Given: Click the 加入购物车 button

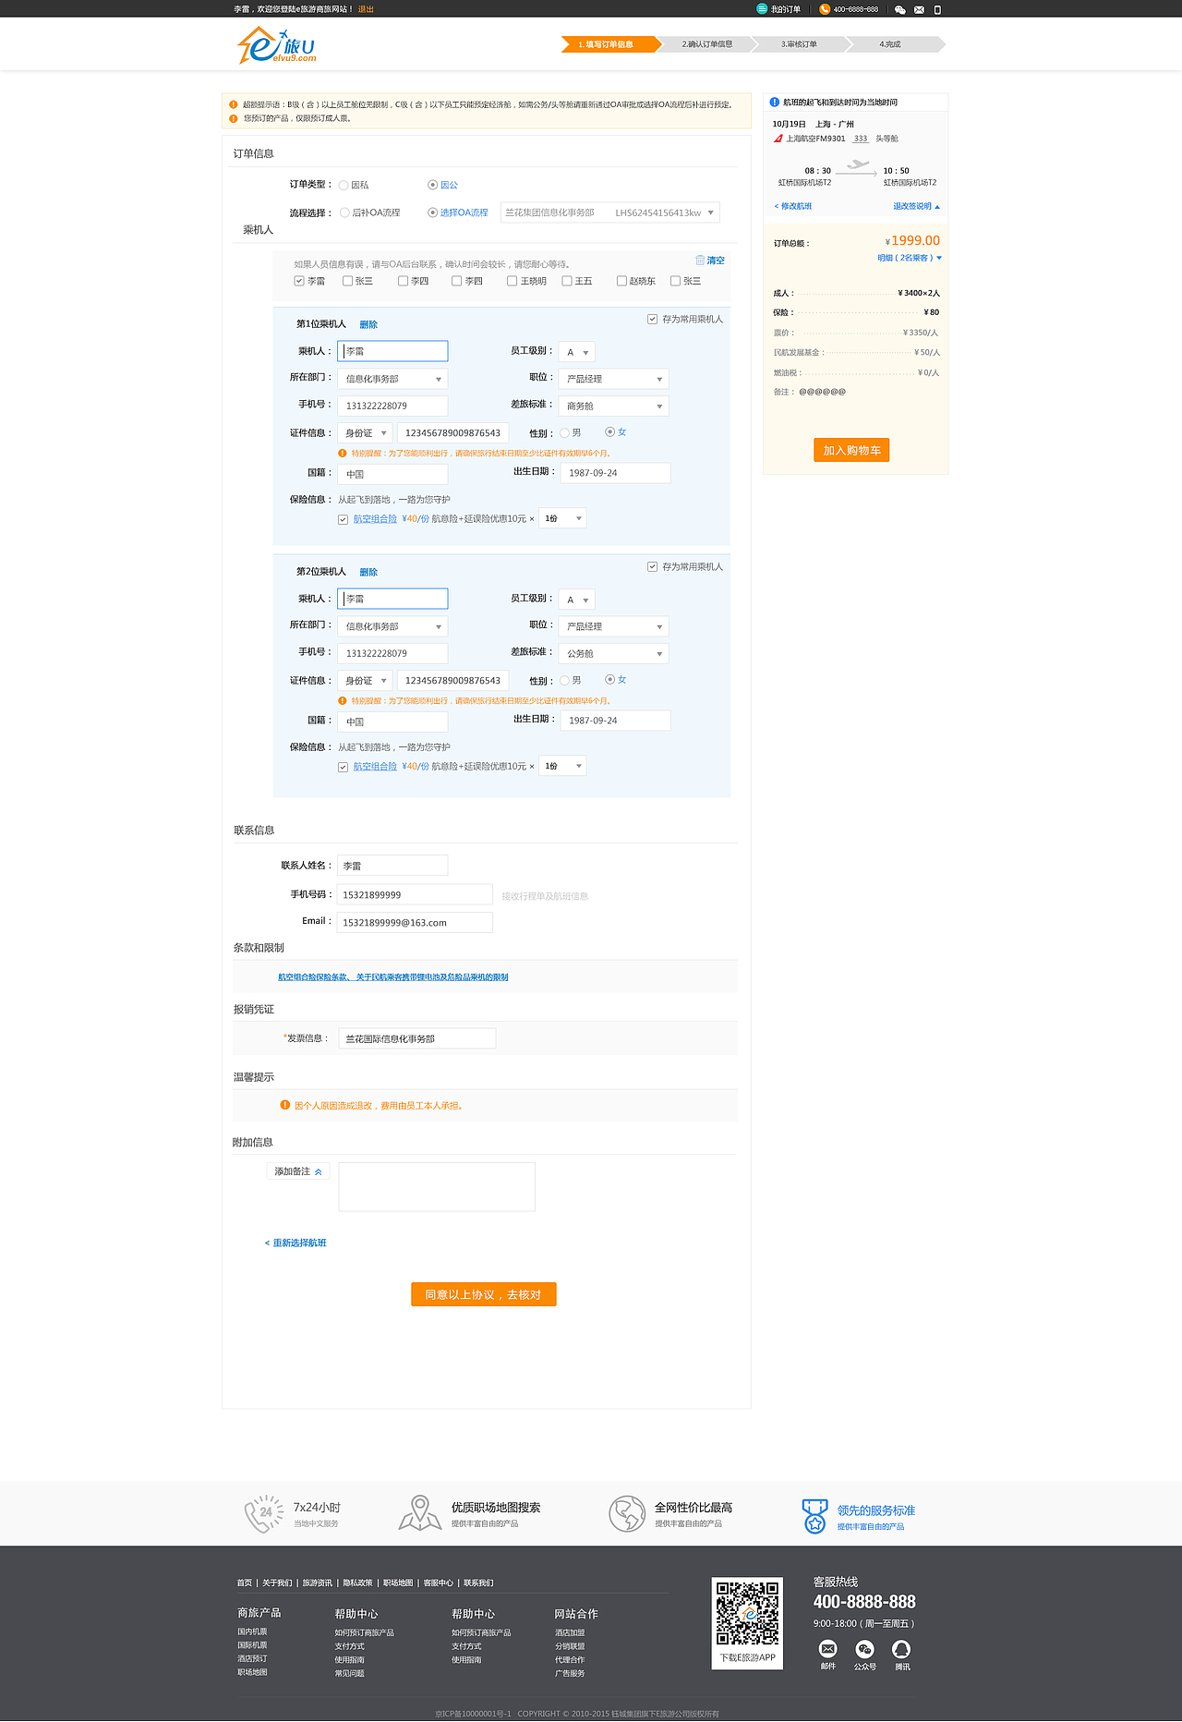Looking at the screenshot, I should (x=851, y=450).
